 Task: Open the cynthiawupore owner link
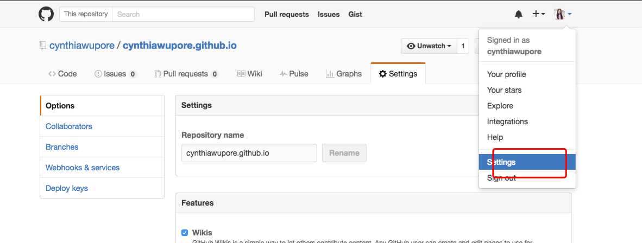point(82,46)
